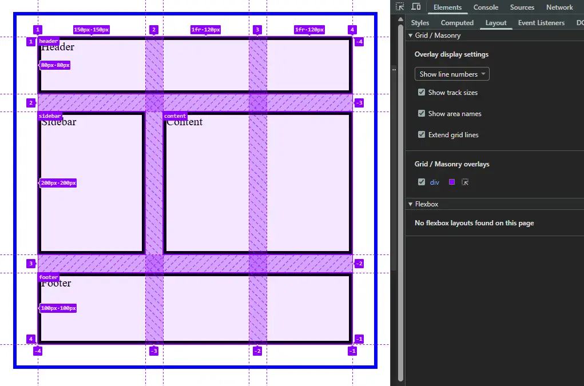Reveal the div in Elements panel icon
The width and height of the screenshot is (584, 386).
(465, 182)
